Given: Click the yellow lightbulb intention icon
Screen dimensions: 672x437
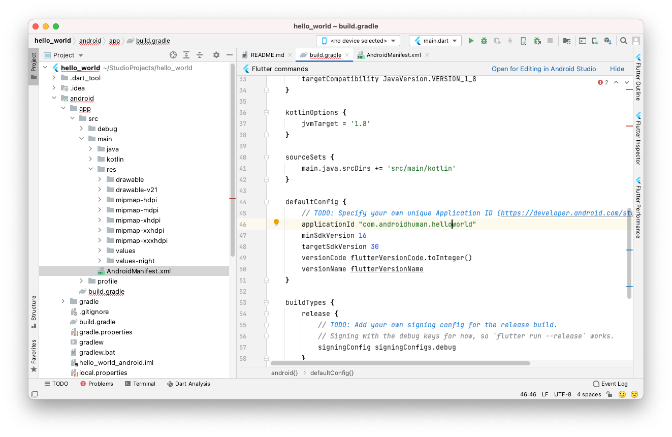Looking at the screenshot, I should pos(276,223).
